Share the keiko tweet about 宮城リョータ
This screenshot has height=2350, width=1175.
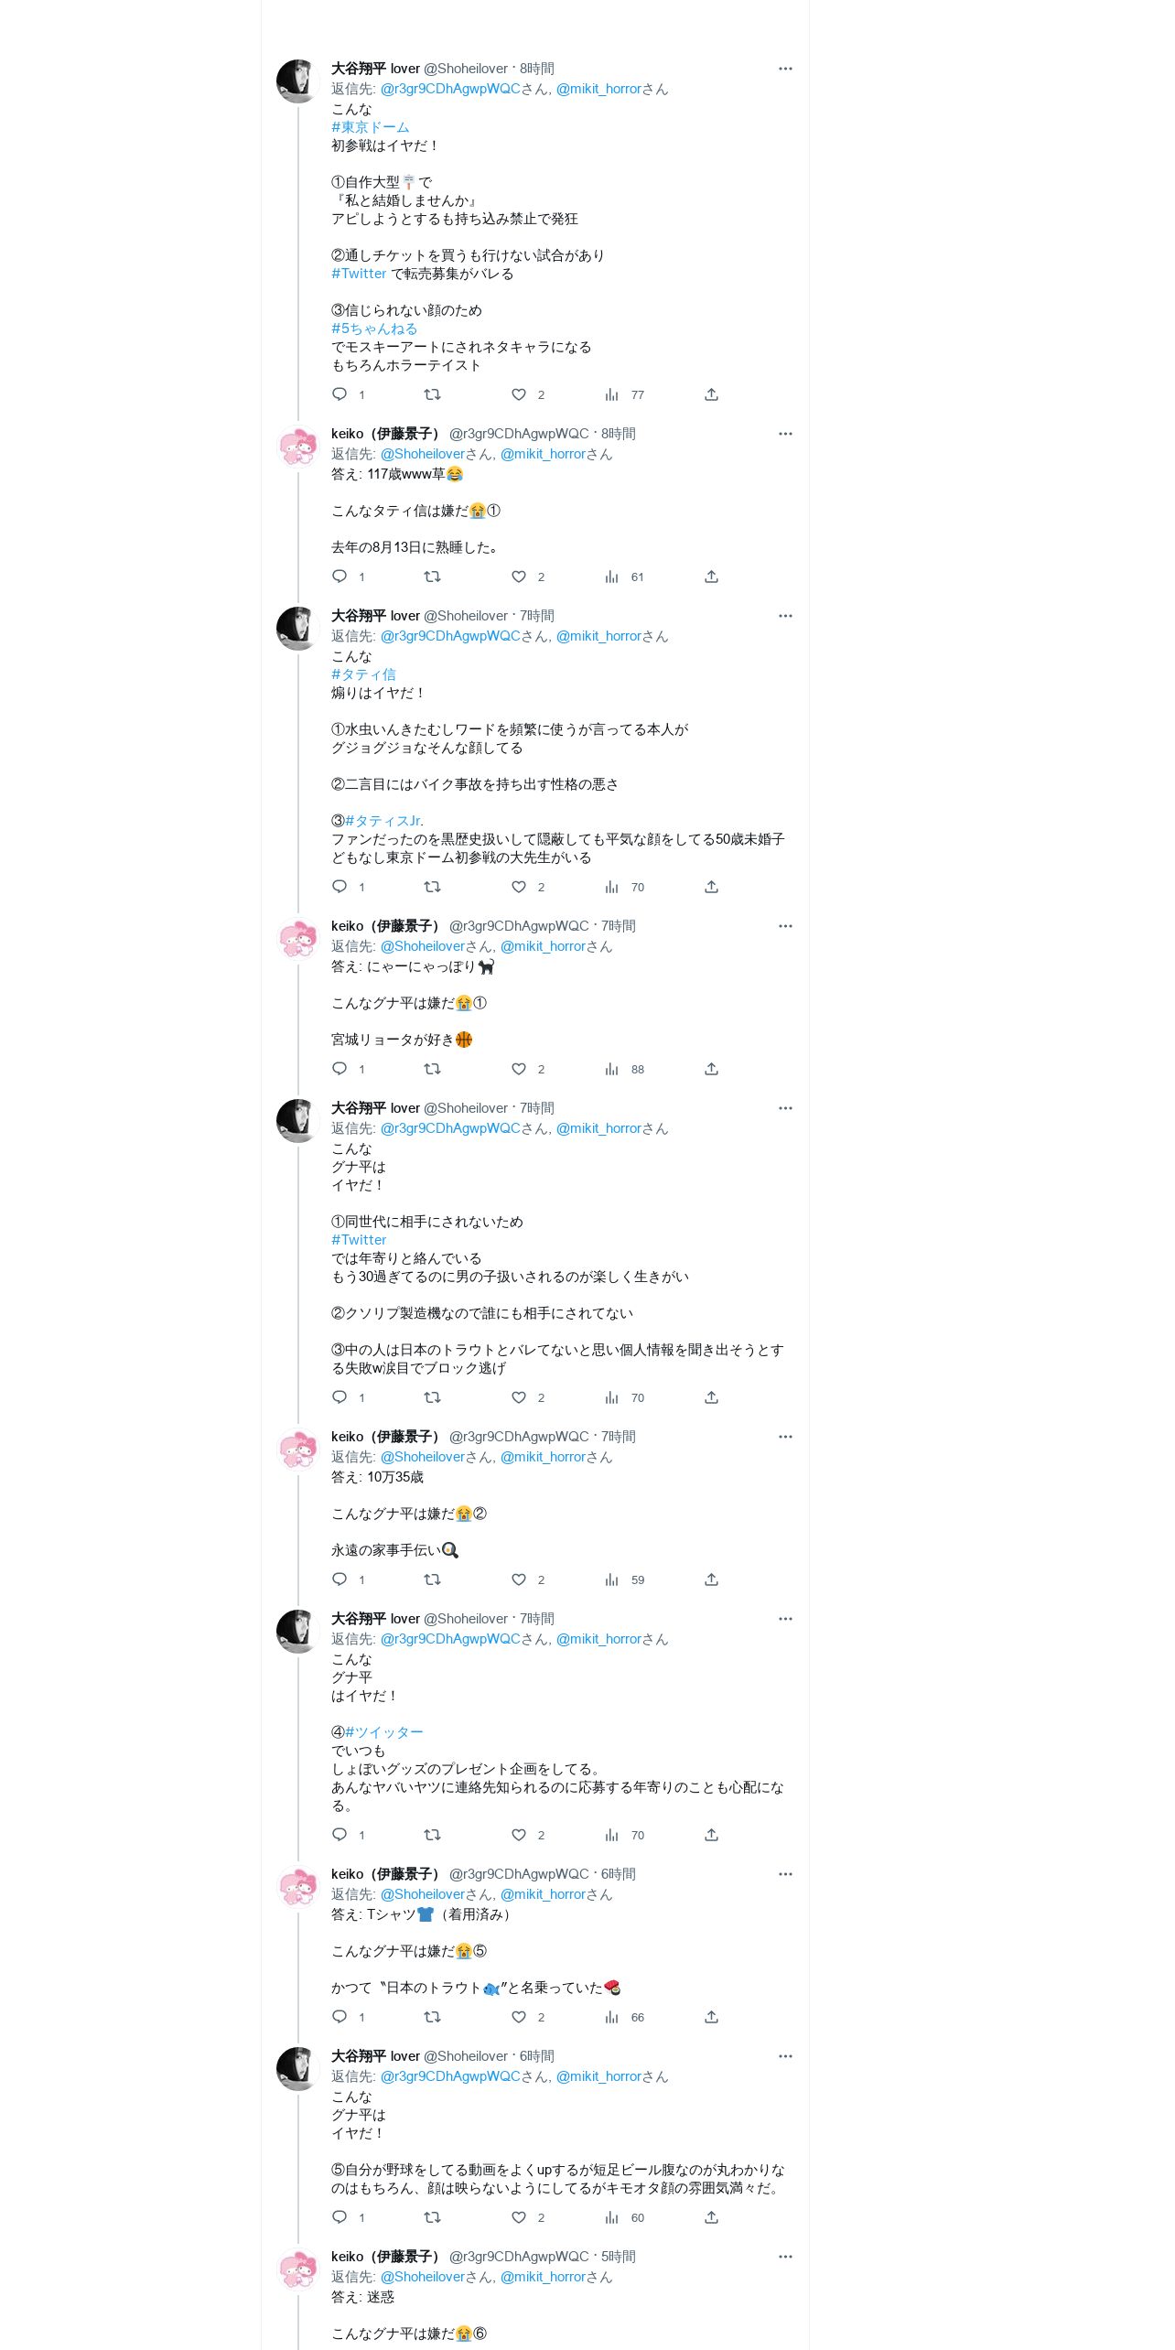pos(711,1069)
